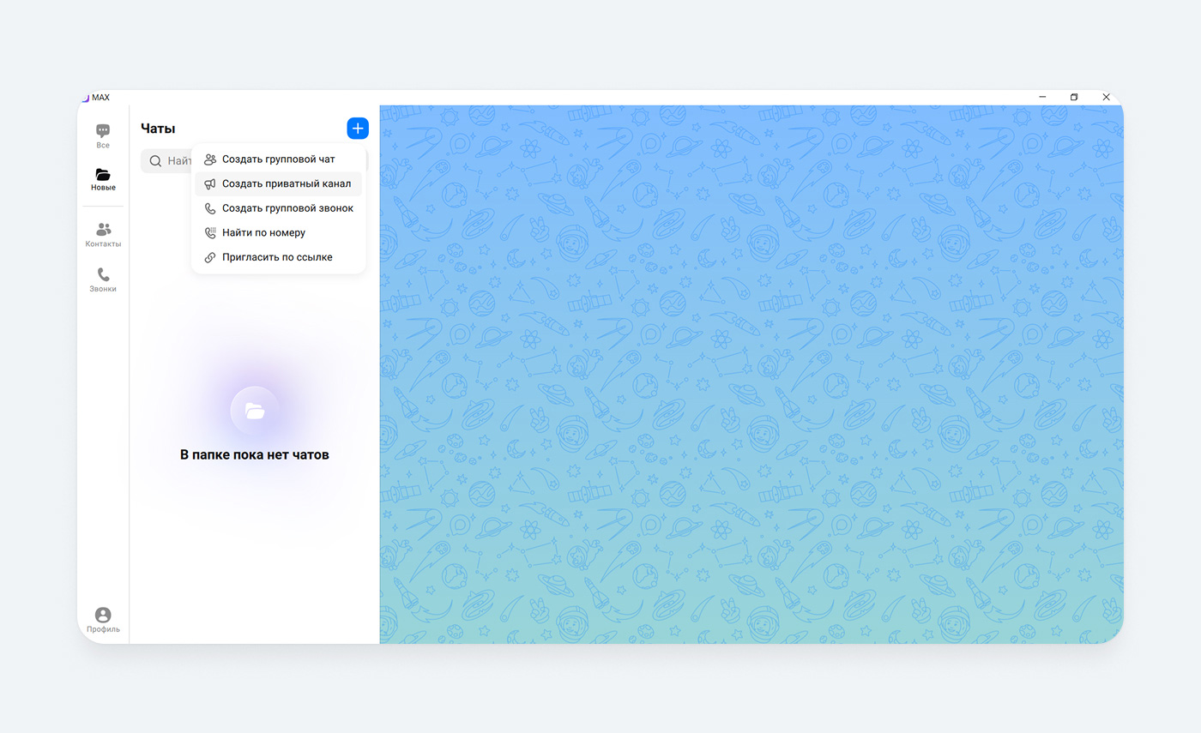Click the megaphone icon for private channel
This screenshot has height=733, width=1201.
tap(209, 183)
